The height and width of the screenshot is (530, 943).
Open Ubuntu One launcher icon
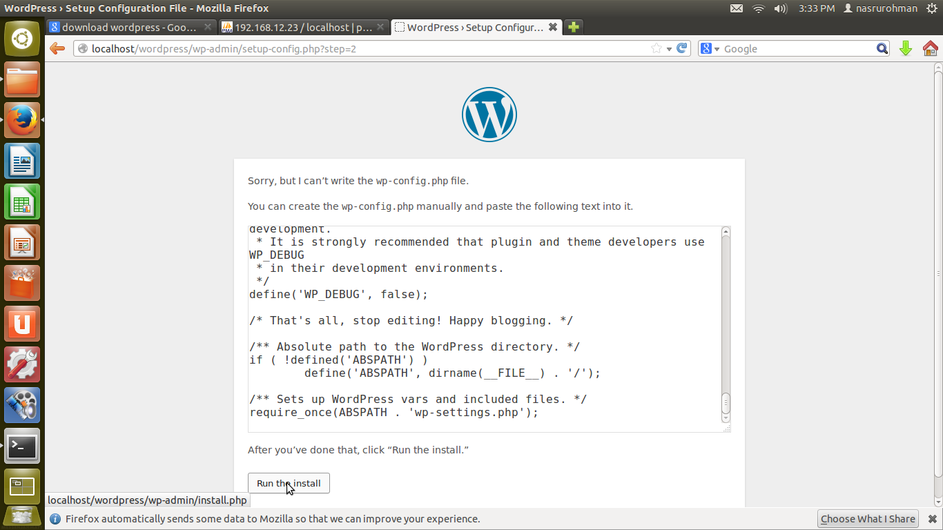click(22, 324)
